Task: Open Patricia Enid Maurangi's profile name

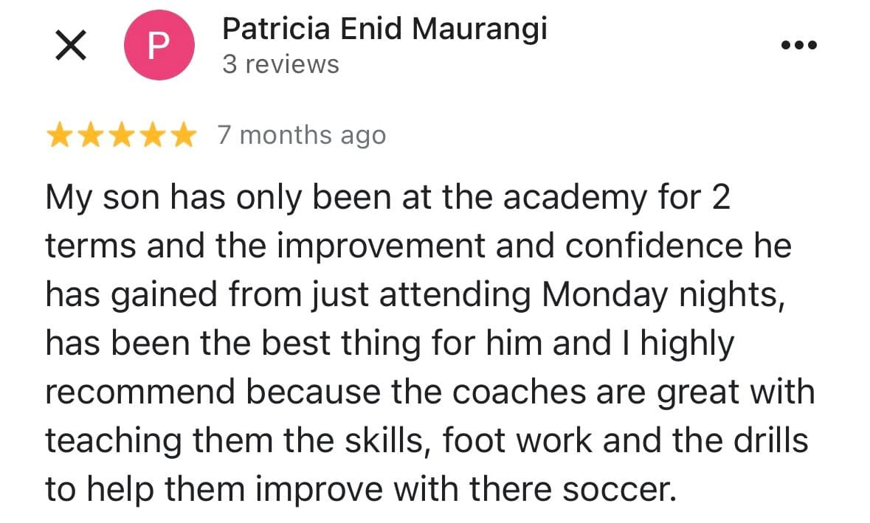Action: [x=384, y=29]
